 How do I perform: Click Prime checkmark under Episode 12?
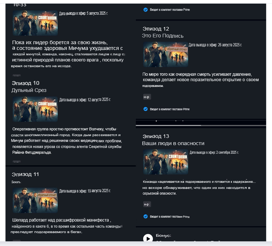coord(146,109)
